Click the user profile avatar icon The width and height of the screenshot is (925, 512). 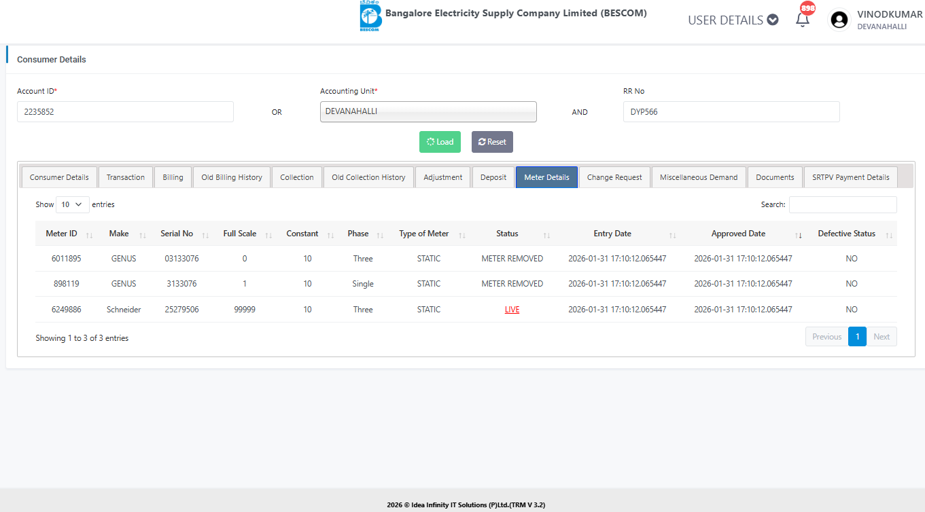[840, 20]
